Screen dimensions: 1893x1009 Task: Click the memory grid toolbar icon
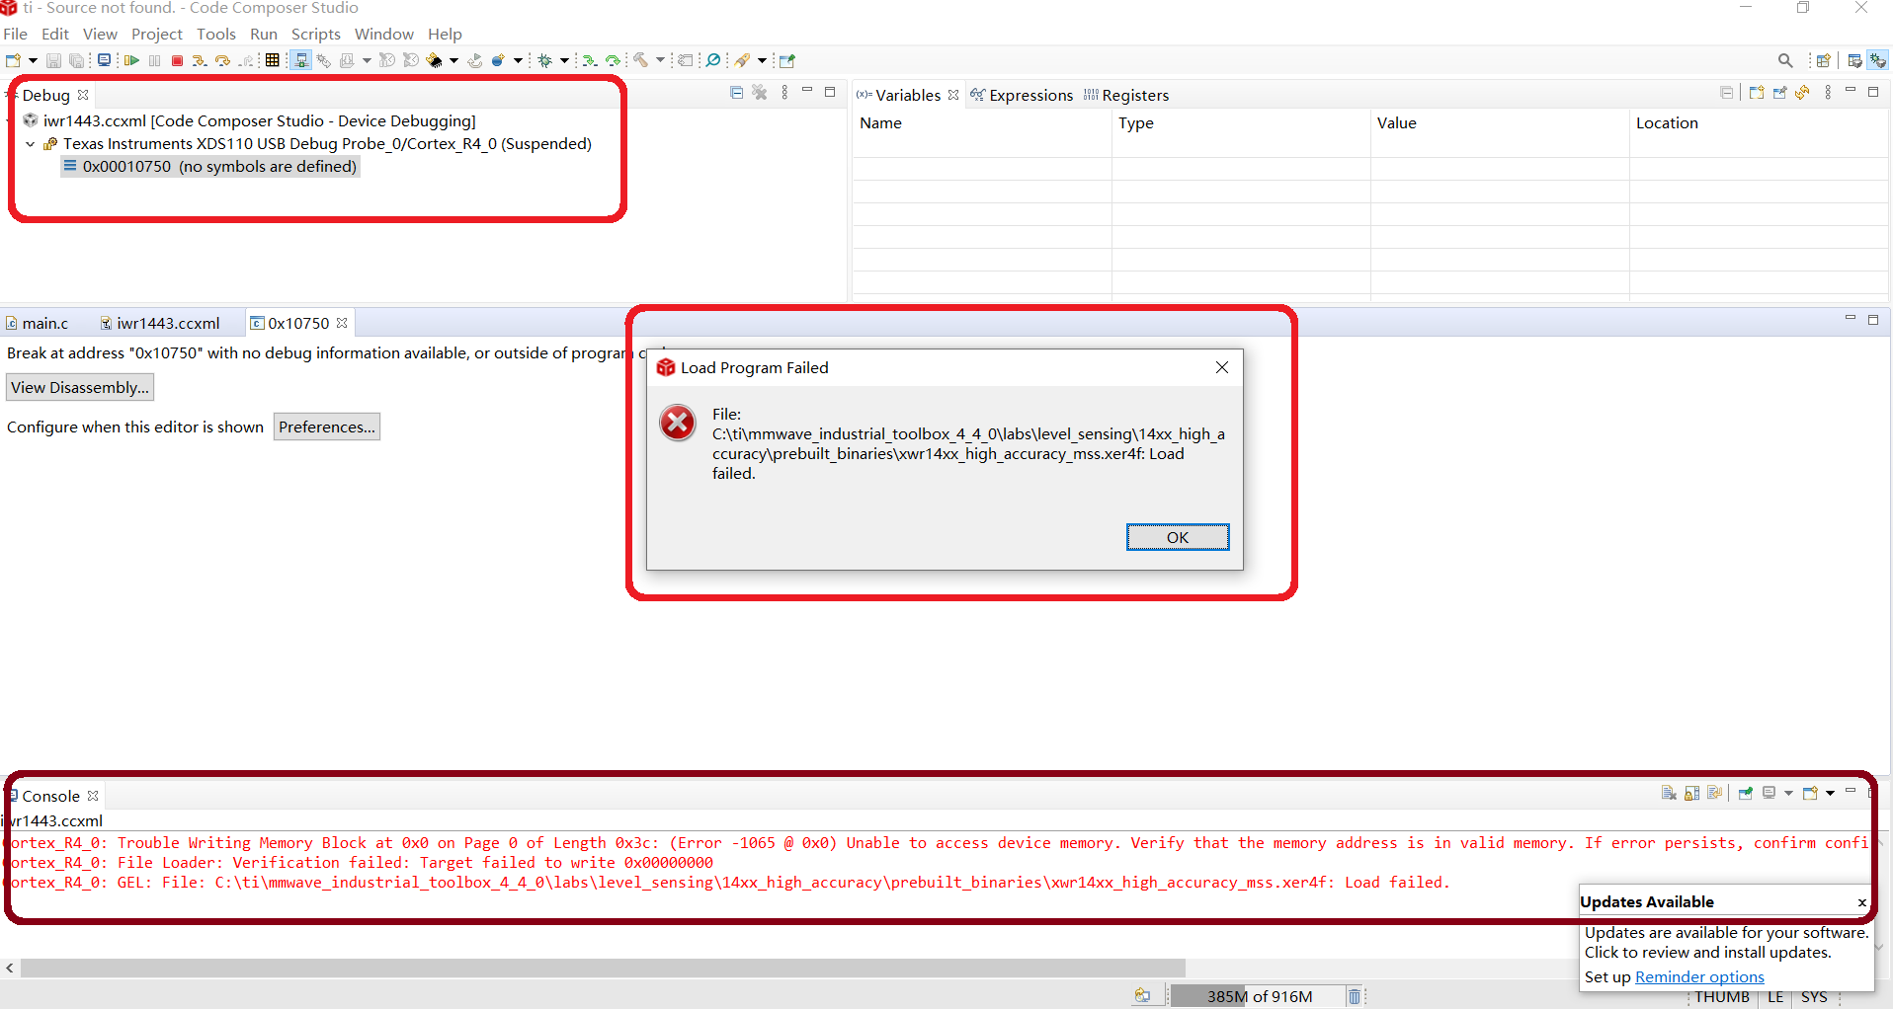click(x=272, y=60)
